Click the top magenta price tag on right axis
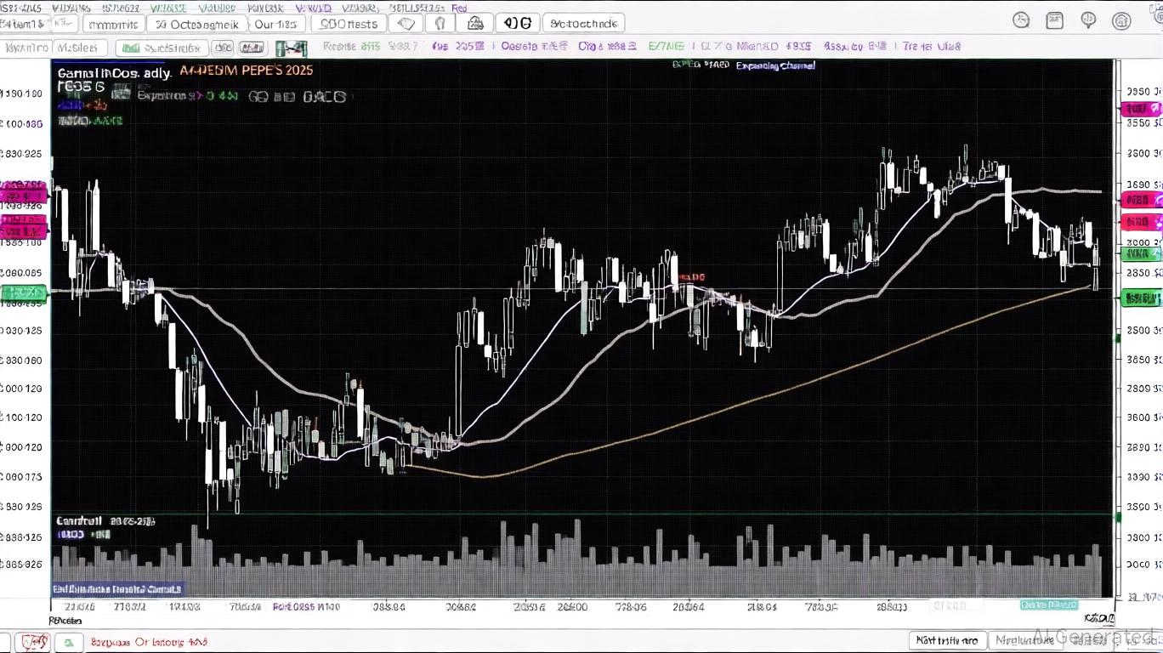 click(1139, 109)
